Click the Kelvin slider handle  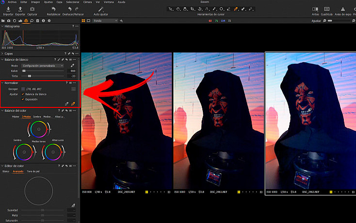click(24, 71)
